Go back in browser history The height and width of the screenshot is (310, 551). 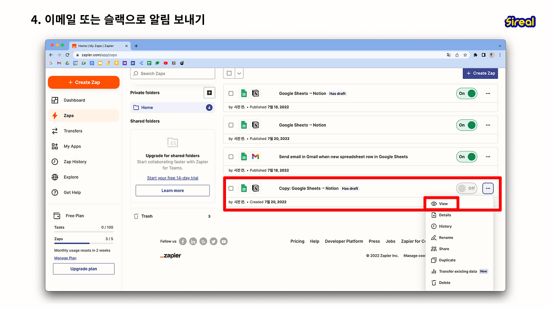pyautogui.click(x=51, y=55)
